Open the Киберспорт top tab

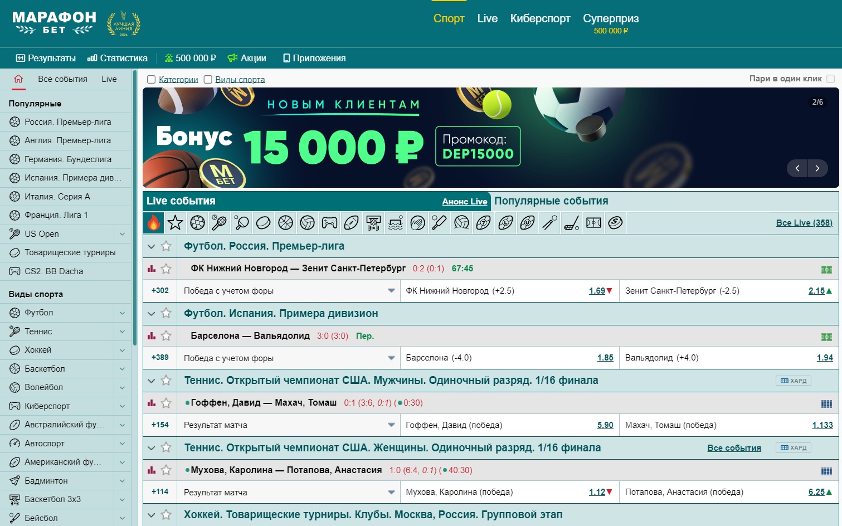coord(540,18)
